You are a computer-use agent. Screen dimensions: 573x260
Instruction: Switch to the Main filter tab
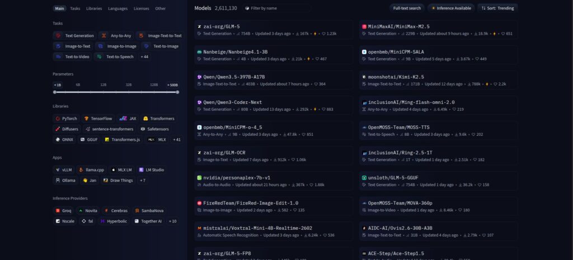click(x=59, y=8)
